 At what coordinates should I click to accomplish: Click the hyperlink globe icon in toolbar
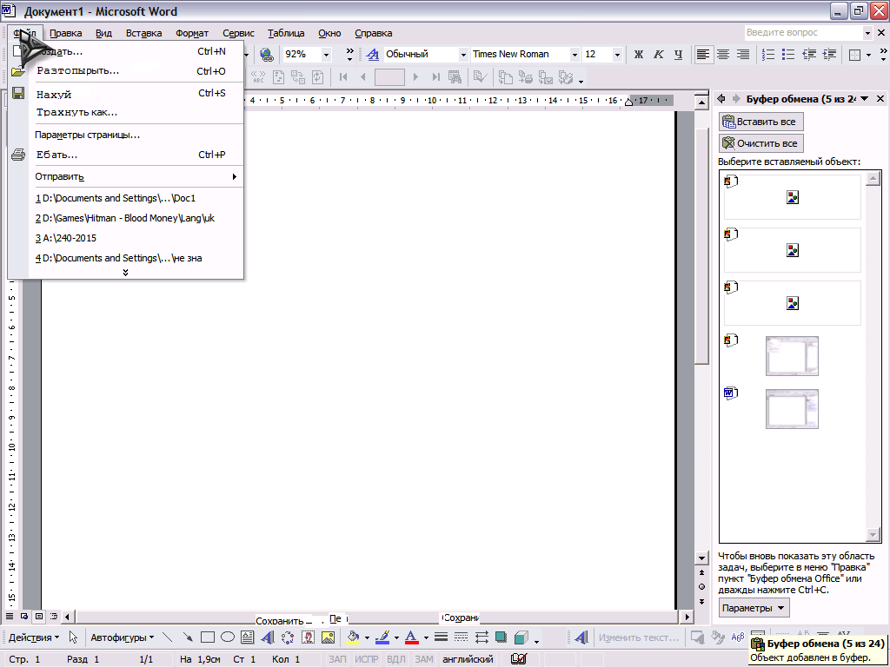point(266,55)
